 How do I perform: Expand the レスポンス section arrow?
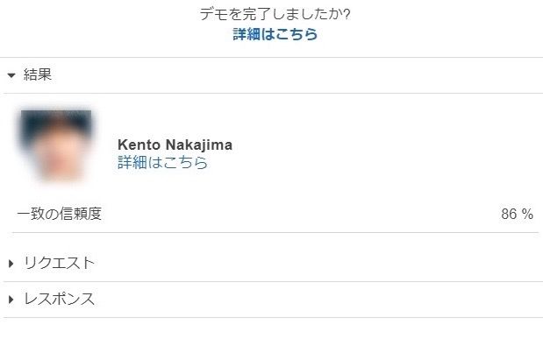click(11, 300)
